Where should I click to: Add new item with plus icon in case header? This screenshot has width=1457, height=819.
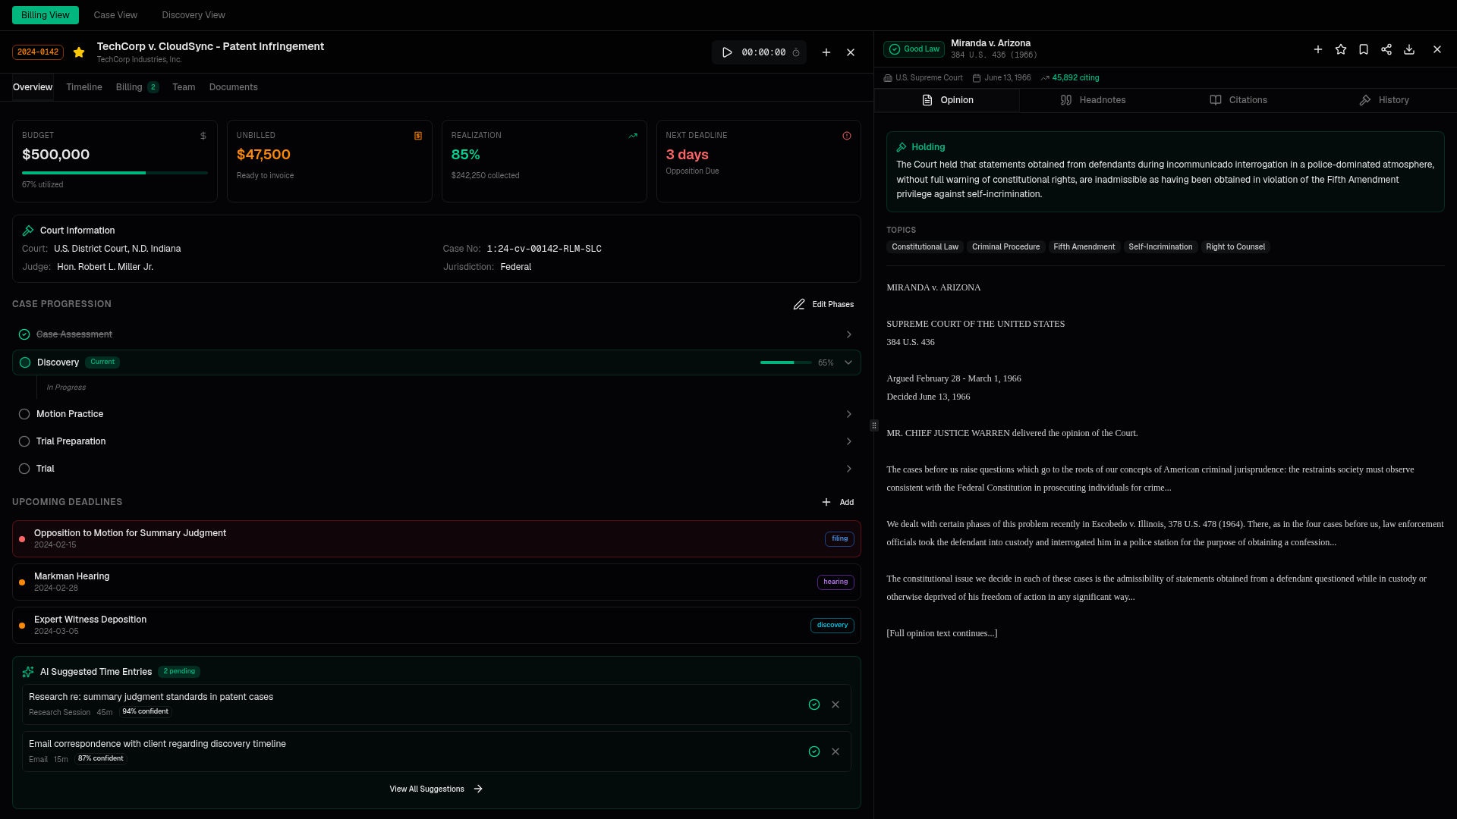click(x=826, y=52)
